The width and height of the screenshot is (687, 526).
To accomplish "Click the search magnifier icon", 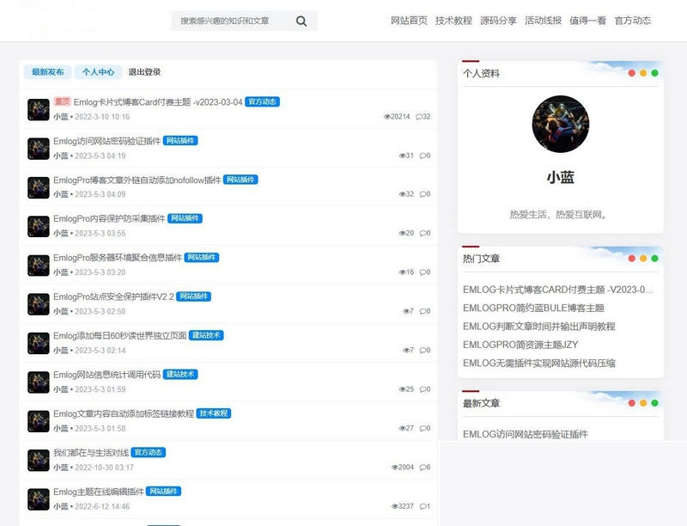I will pos(301,21).
